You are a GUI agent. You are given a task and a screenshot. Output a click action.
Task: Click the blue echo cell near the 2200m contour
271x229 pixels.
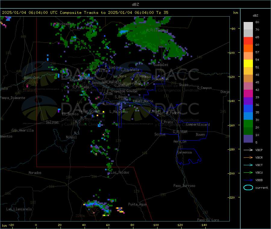[x=98, y=206]
